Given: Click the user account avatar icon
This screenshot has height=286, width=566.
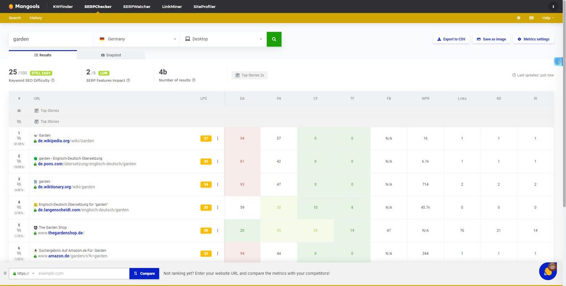Looking at the screenshot, I should coord(553,7).
